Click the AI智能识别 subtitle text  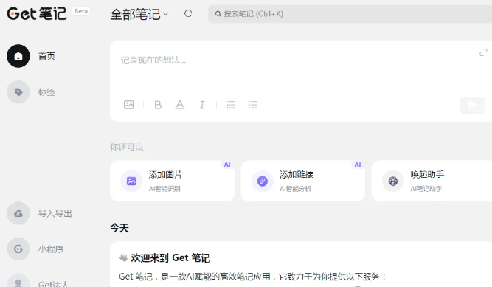[x=164, y=189]
